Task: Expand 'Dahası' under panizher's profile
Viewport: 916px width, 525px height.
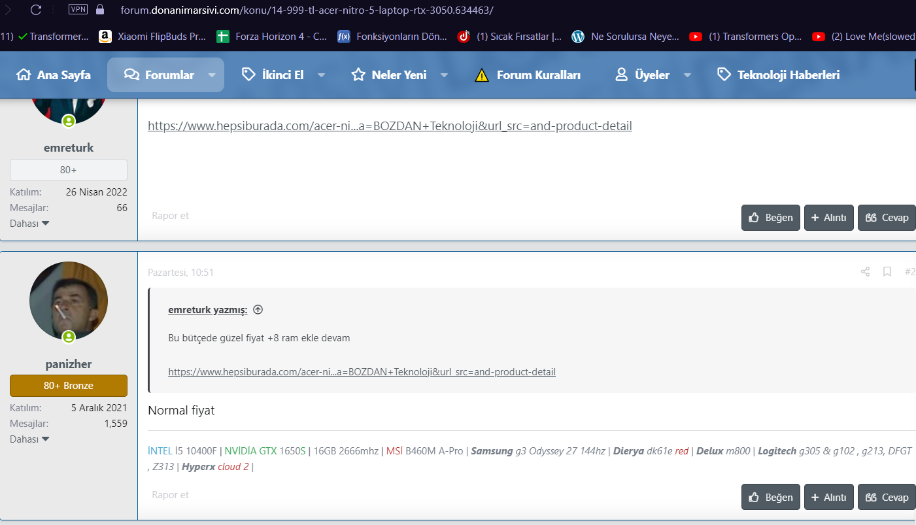Action: click(x=30, y=439)
